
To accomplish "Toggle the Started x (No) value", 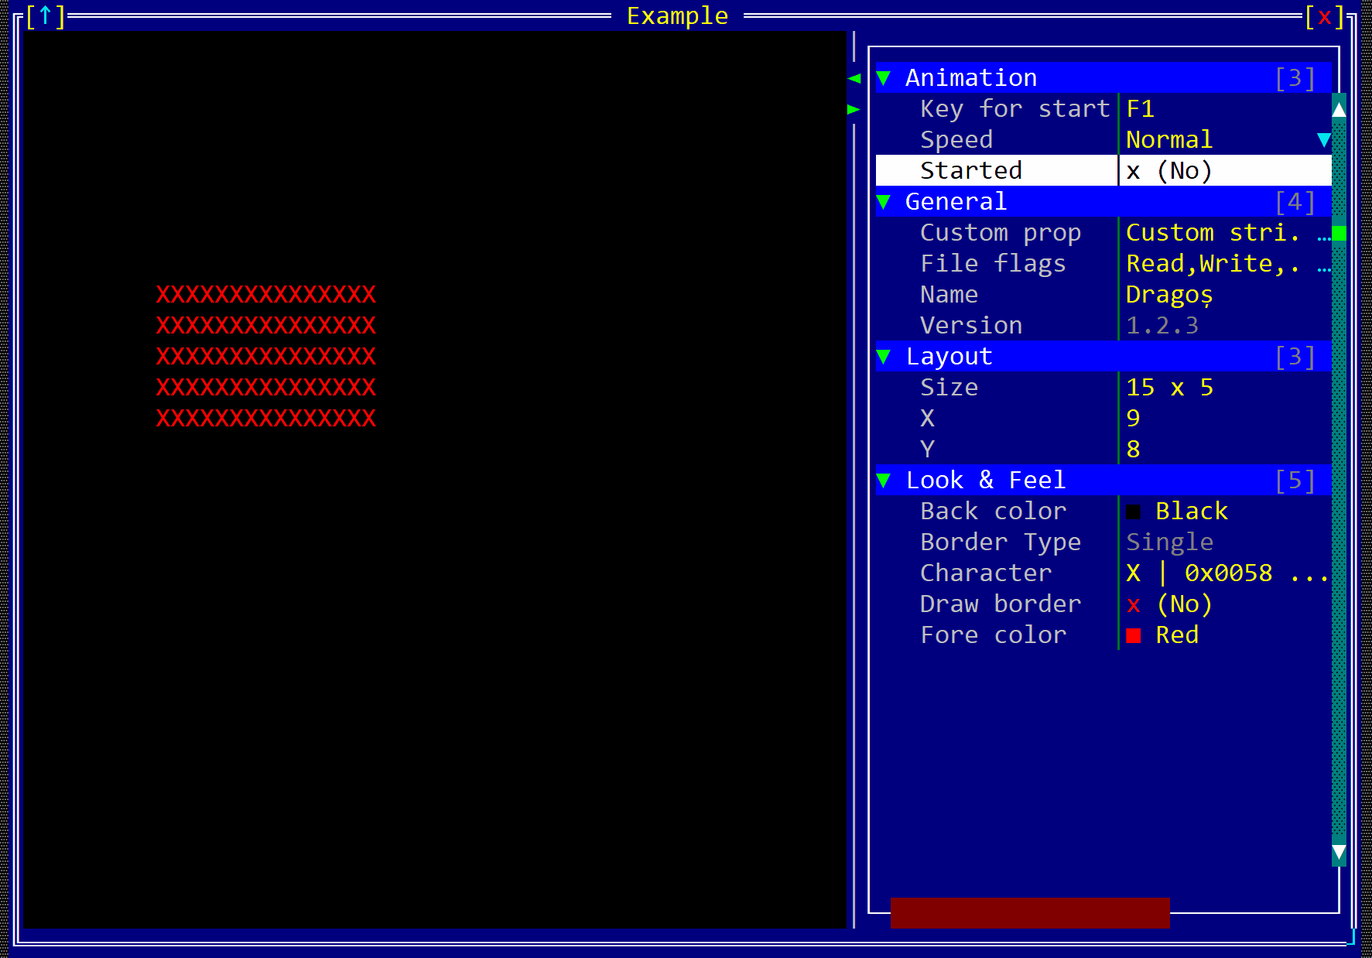I will coord(1168,171).
